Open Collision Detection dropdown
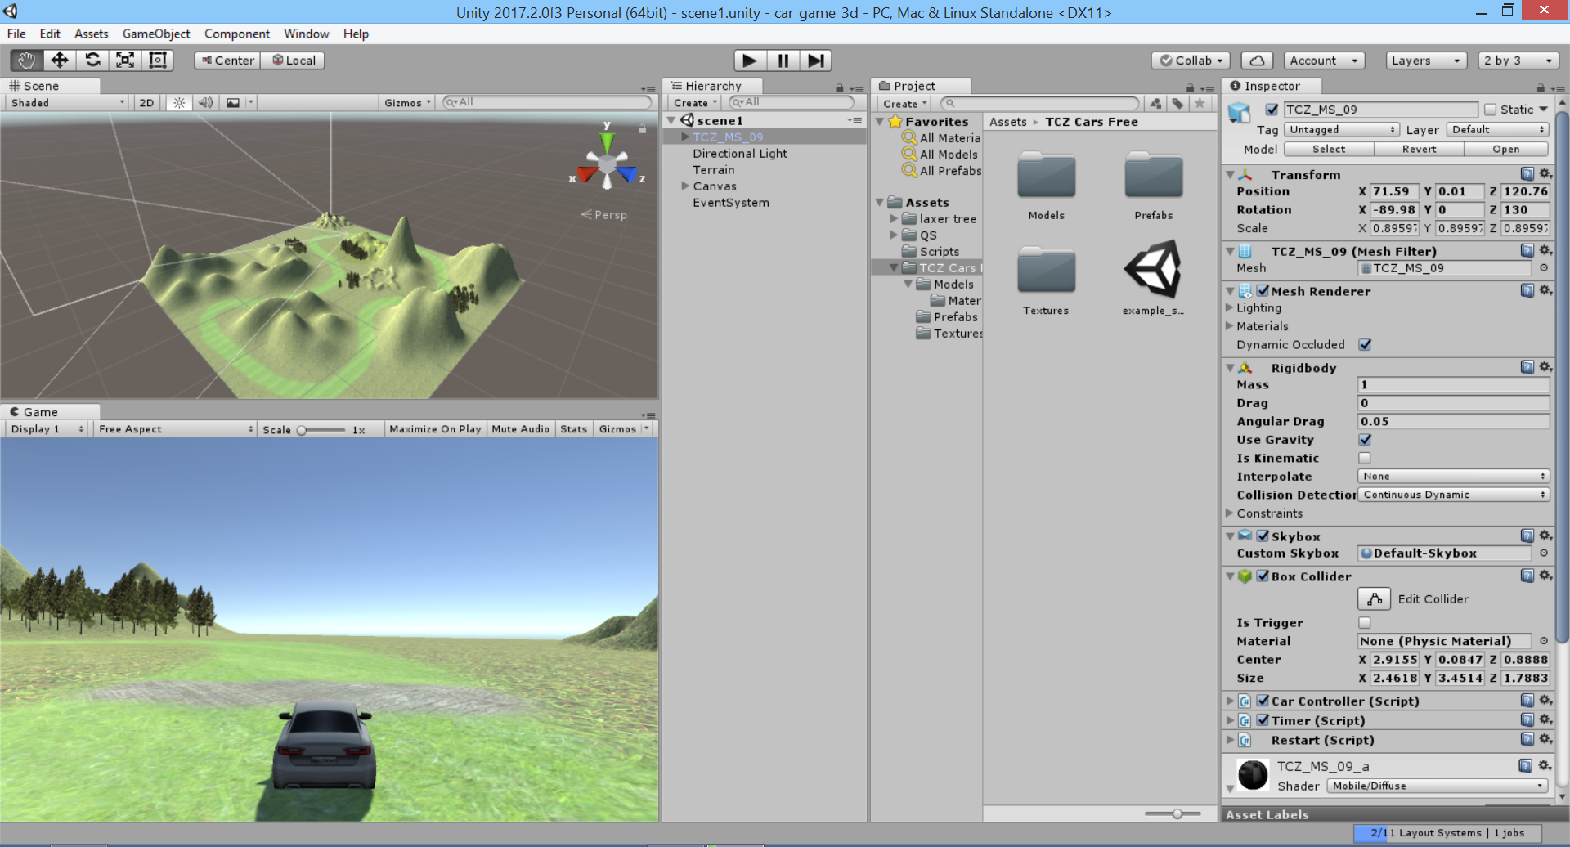Viewport: 1570px width, 847px height. click(1454, 495)
